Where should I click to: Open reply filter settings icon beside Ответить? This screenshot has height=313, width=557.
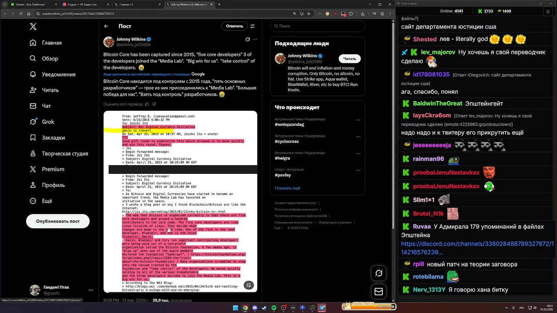point(252,26)
